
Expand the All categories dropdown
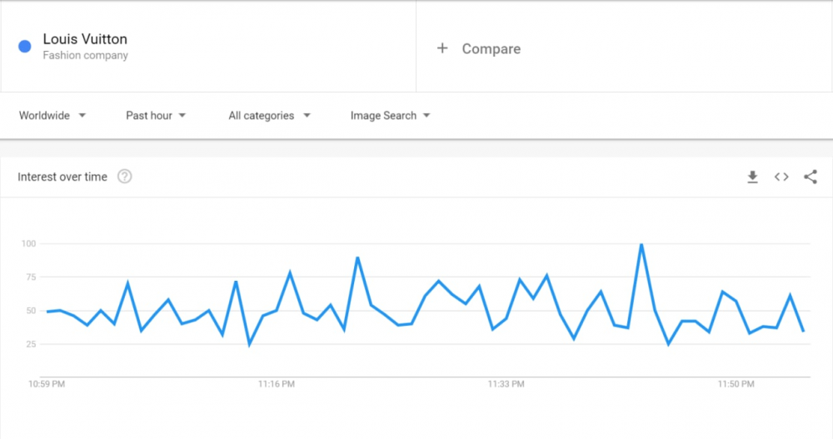pyautogui.click(x=269, y=115)
